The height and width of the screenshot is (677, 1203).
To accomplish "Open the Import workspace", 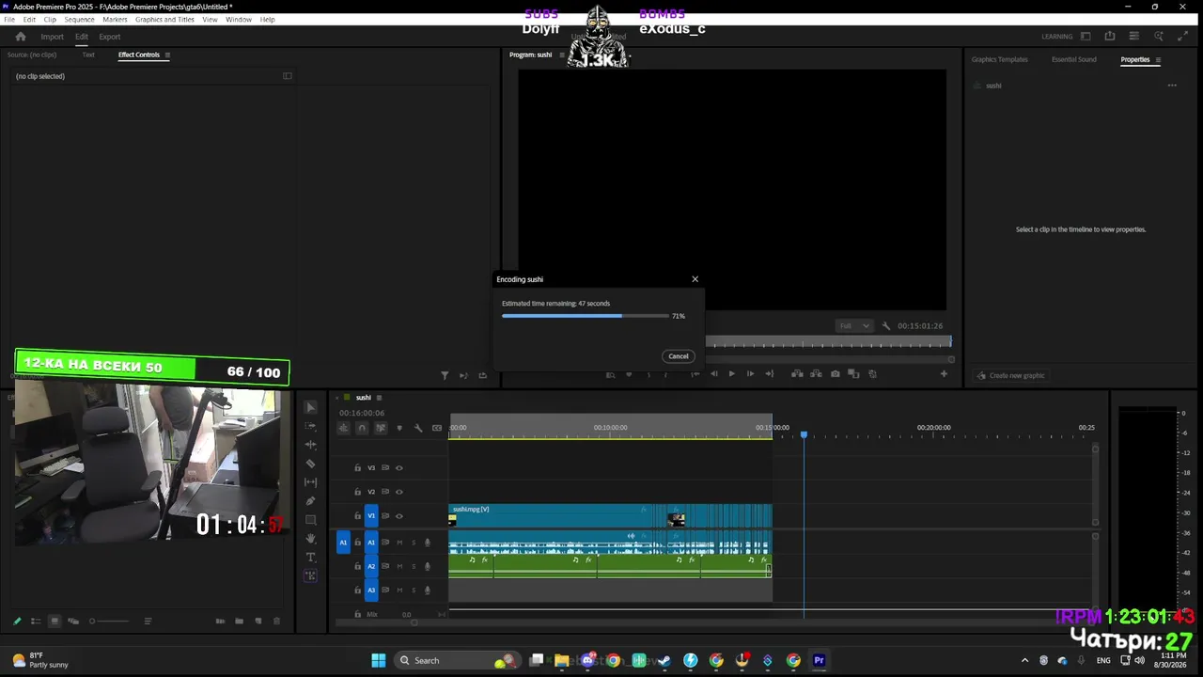I will click(52, 37).
